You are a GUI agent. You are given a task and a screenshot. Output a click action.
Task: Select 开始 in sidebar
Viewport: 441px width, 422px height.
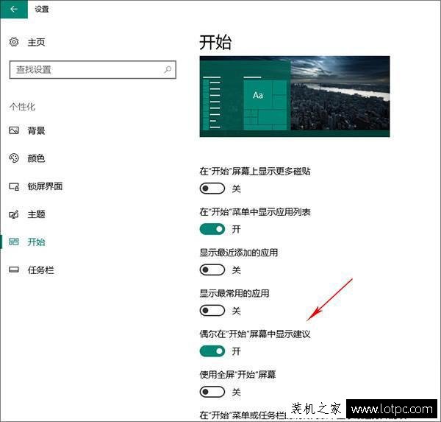click(36, 242)
